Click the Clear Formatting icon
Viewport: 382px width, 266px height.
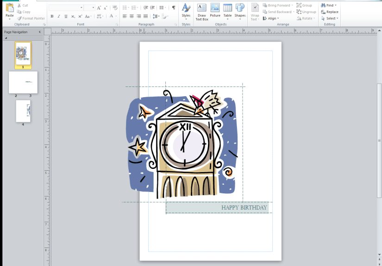point(115,8)
